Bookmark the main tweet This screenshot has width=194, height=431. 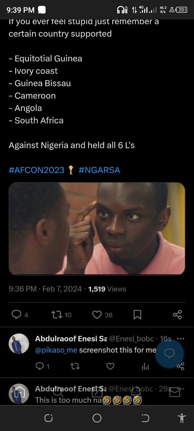click(137, 314)
